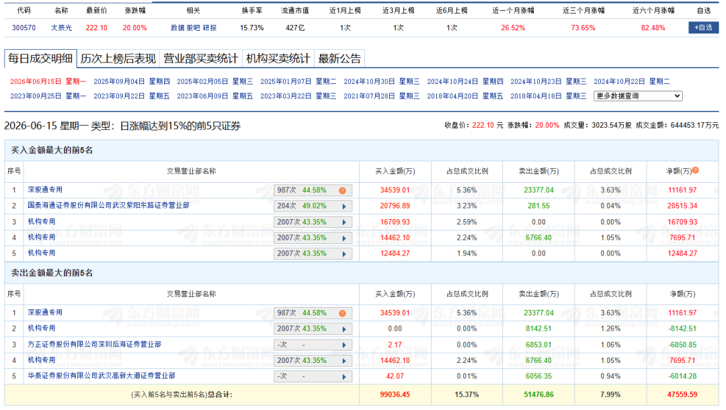Expand arrow in 机构专用 row with -8142.51 net

pos(344,329)
